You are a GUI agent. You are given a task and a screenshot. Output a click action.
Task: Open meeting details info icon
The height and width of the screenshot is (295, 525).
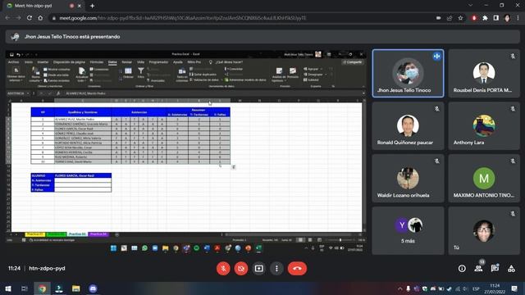tap(462, 268)
